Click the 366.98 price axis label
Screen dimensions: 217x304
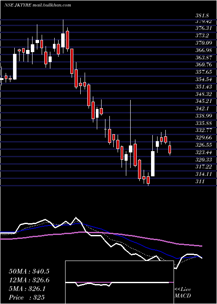(x=204, y=50)
